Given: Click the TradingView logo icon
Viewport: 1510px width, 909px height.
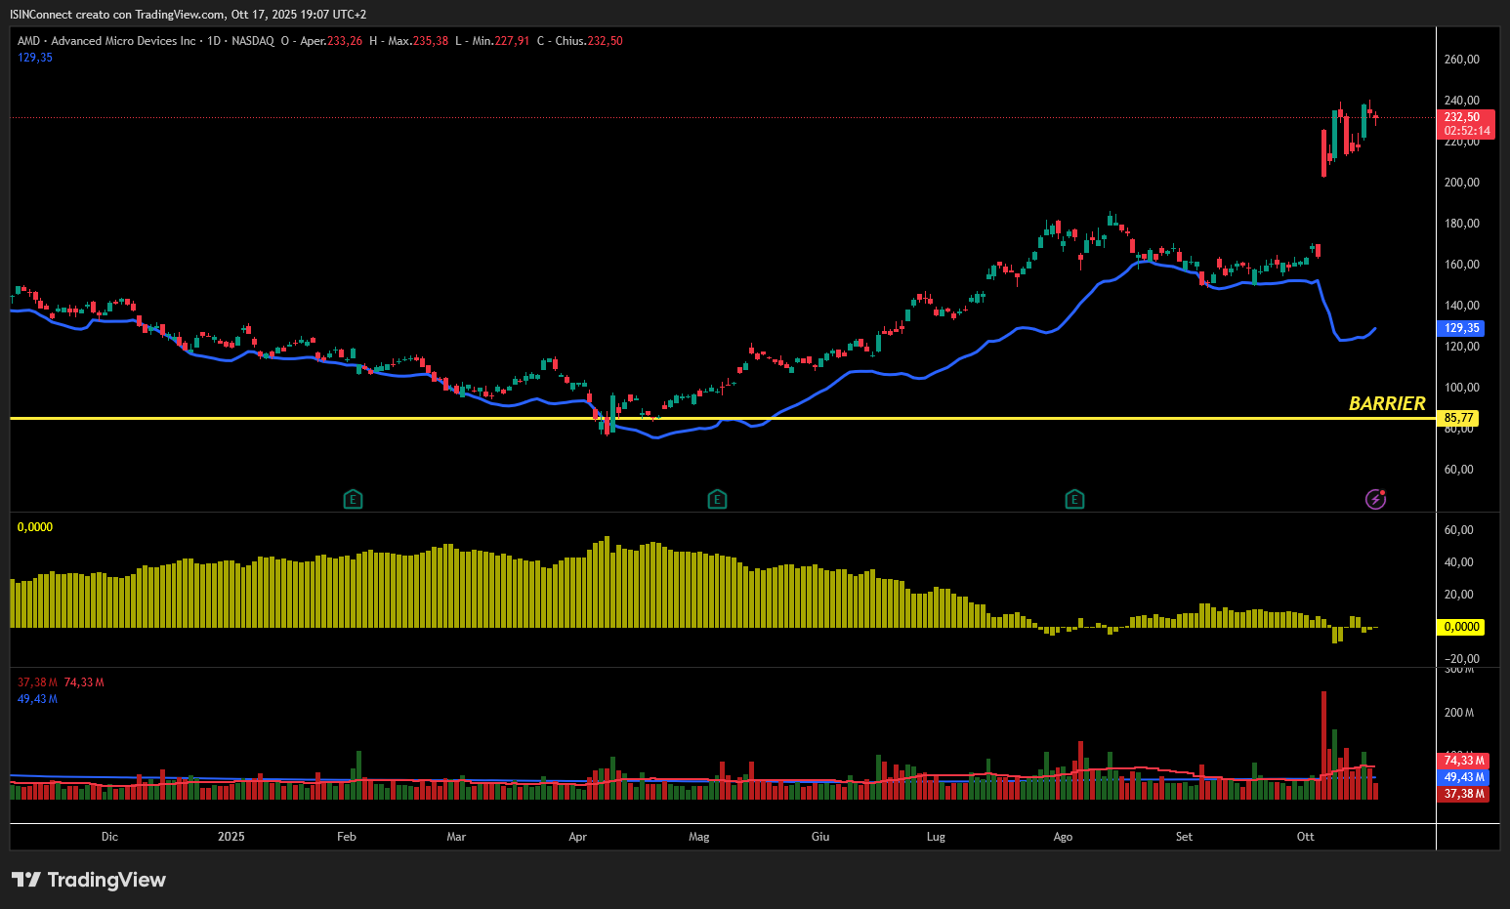Looking at the screenshot, I should pos(25,880).
